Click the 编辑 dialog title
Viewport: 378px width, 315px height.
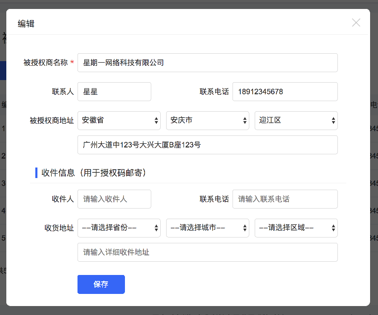point(26,23)
